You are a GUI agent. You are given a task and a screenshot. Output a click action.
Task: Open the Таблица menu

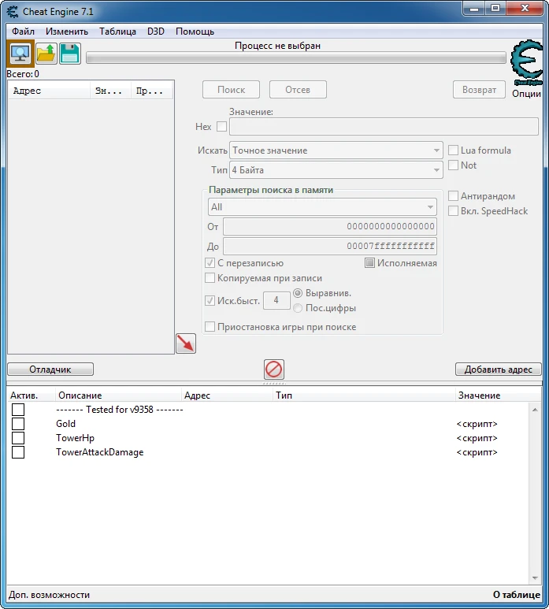(117, 32)
